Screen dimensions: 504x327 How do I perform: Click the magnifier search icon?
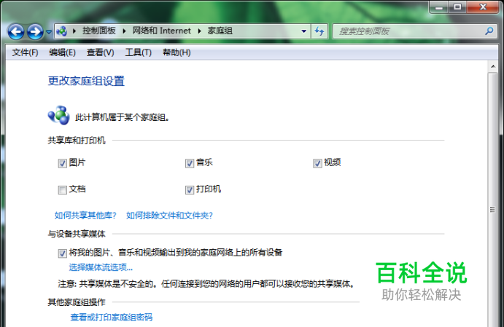coord(489,31)
